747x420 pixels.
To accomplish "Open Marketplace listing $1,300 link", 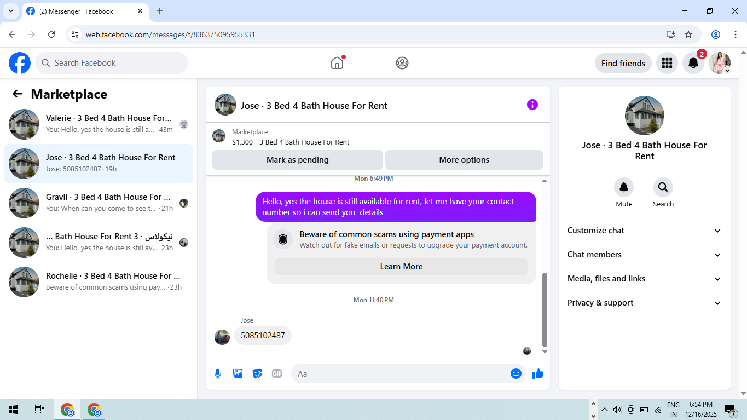I will coord(291,142).
